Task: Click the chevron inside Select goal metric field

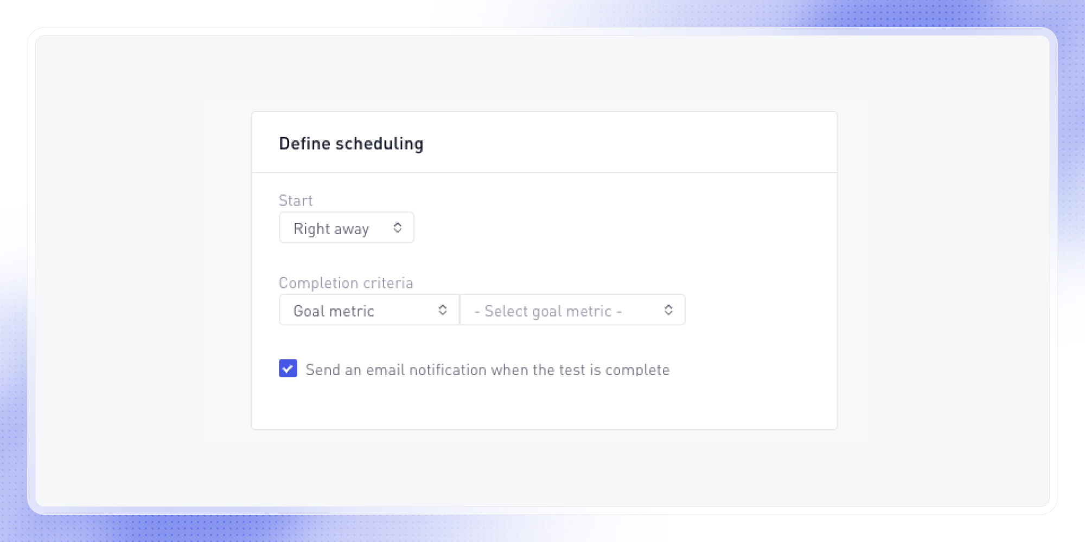Action: pyautogui.click(x=669, y=310)
